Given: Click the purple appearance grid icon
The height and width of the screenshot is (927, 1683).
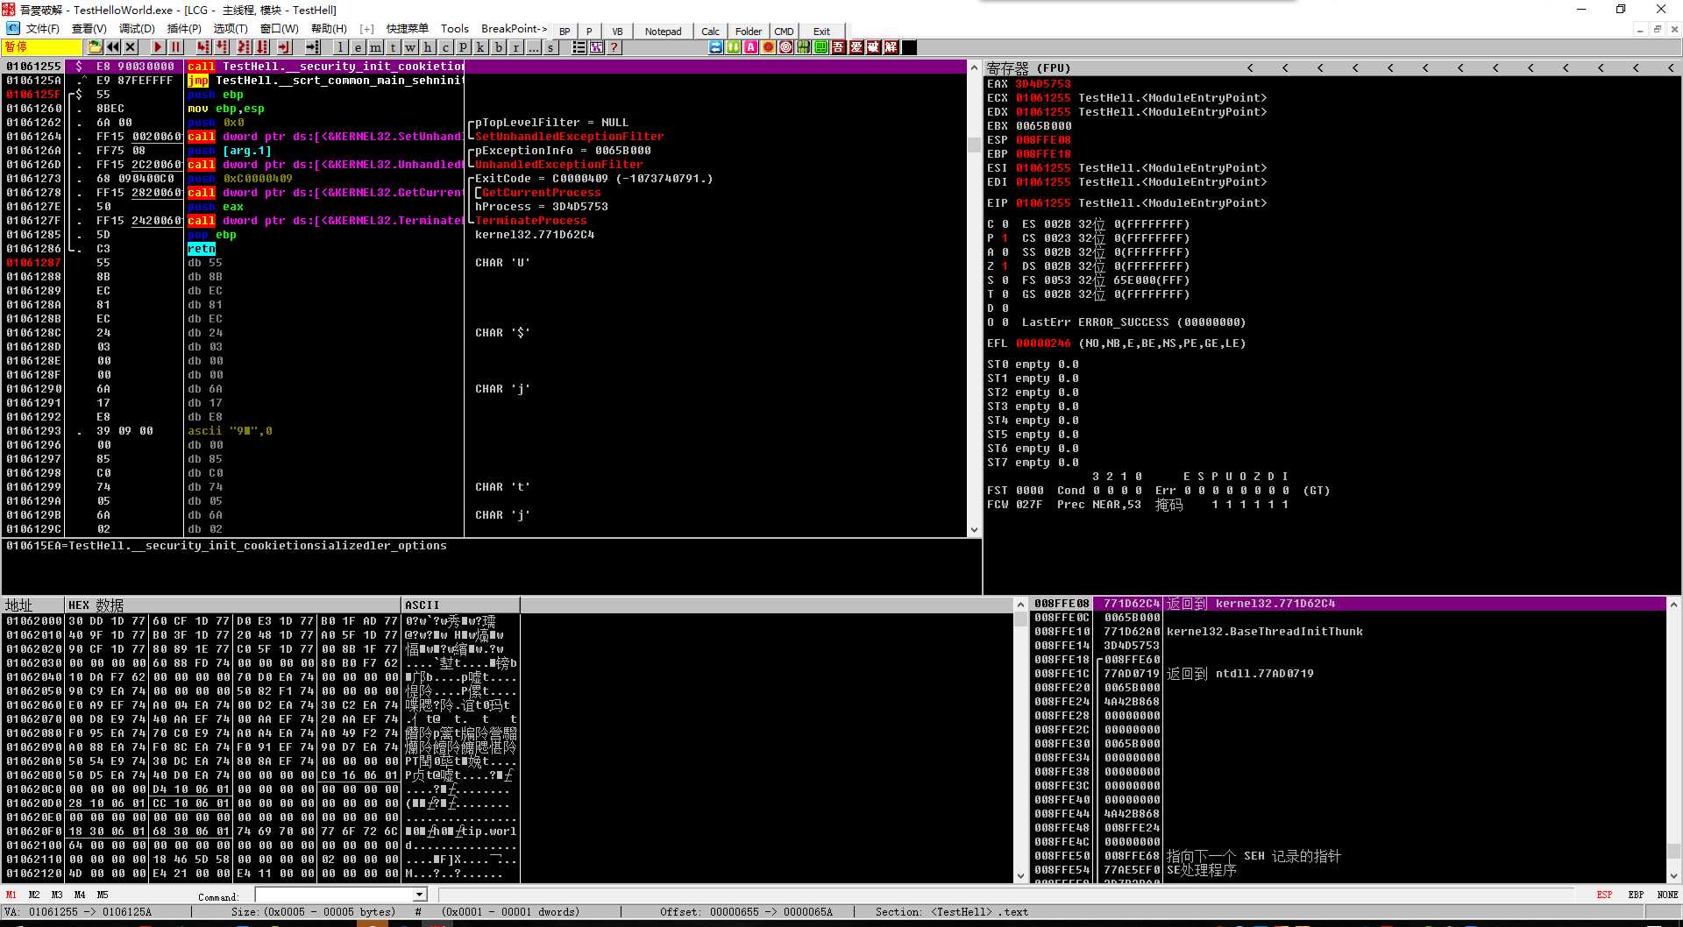Looking at the screenshot, I should point(597,47).
